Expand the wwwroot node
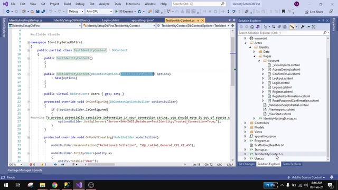 point(245,39)
